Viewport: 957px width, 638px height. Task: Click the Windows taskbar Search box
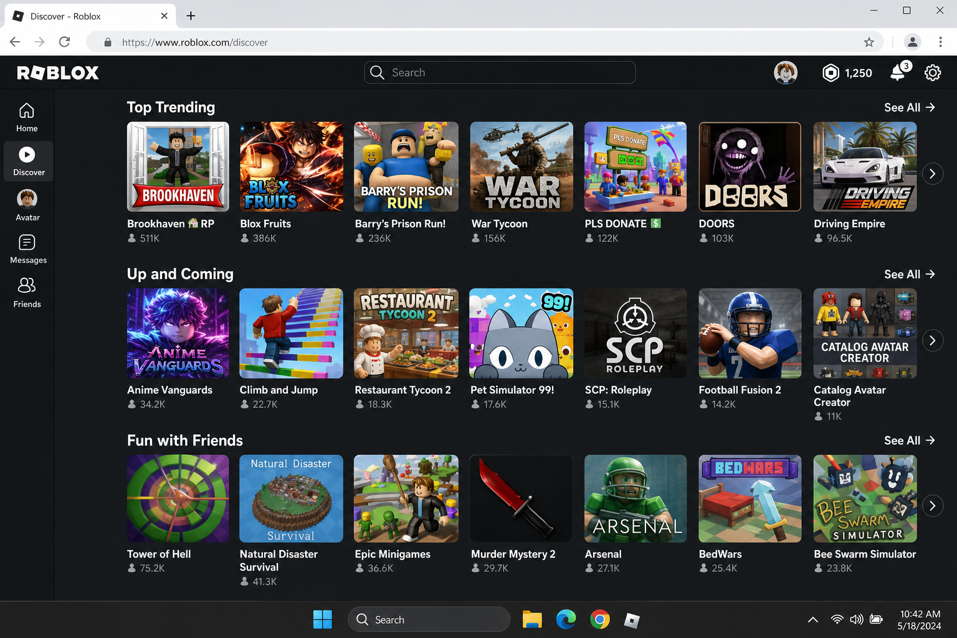click(429, 619)
